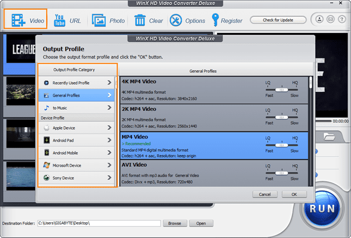Select the dark hallway video thumbnail
Viewport: 351px width, 238px height.
tap(21, 134)
